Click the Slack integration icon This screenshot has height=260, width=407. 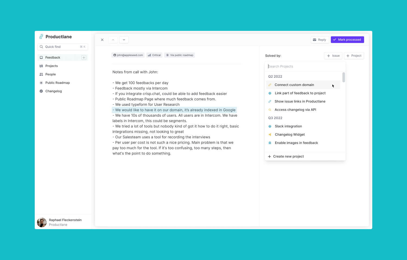(270, 126)
